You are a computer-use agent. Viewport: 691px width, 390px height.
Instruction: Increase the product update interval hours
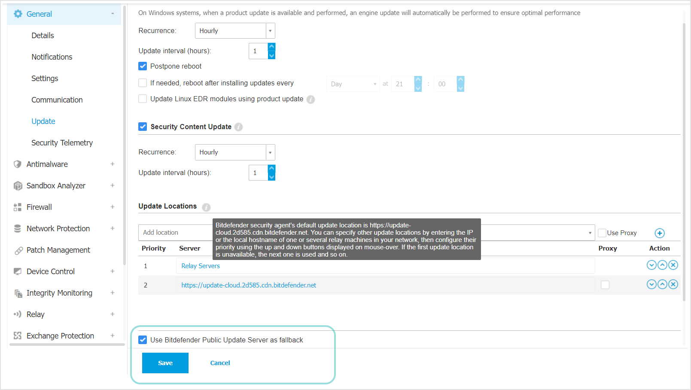(x=271, y=47)
